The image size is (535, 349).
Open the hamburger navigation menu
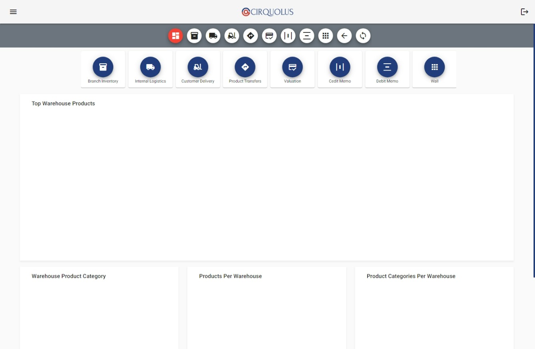pyautogui.click(x=13, y=12)
